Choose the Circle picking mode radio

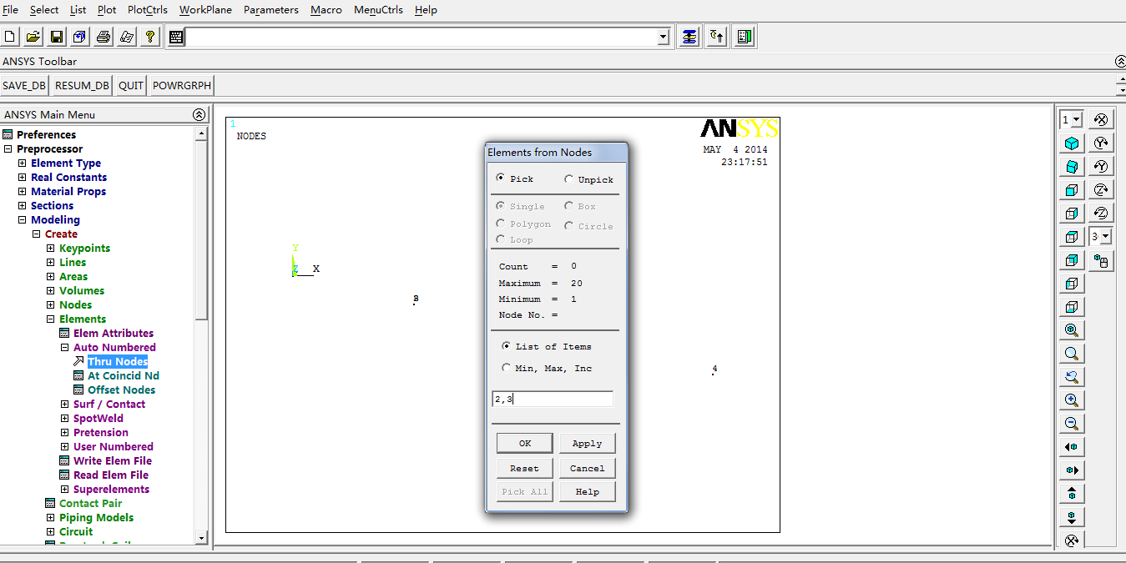(568, 225)
